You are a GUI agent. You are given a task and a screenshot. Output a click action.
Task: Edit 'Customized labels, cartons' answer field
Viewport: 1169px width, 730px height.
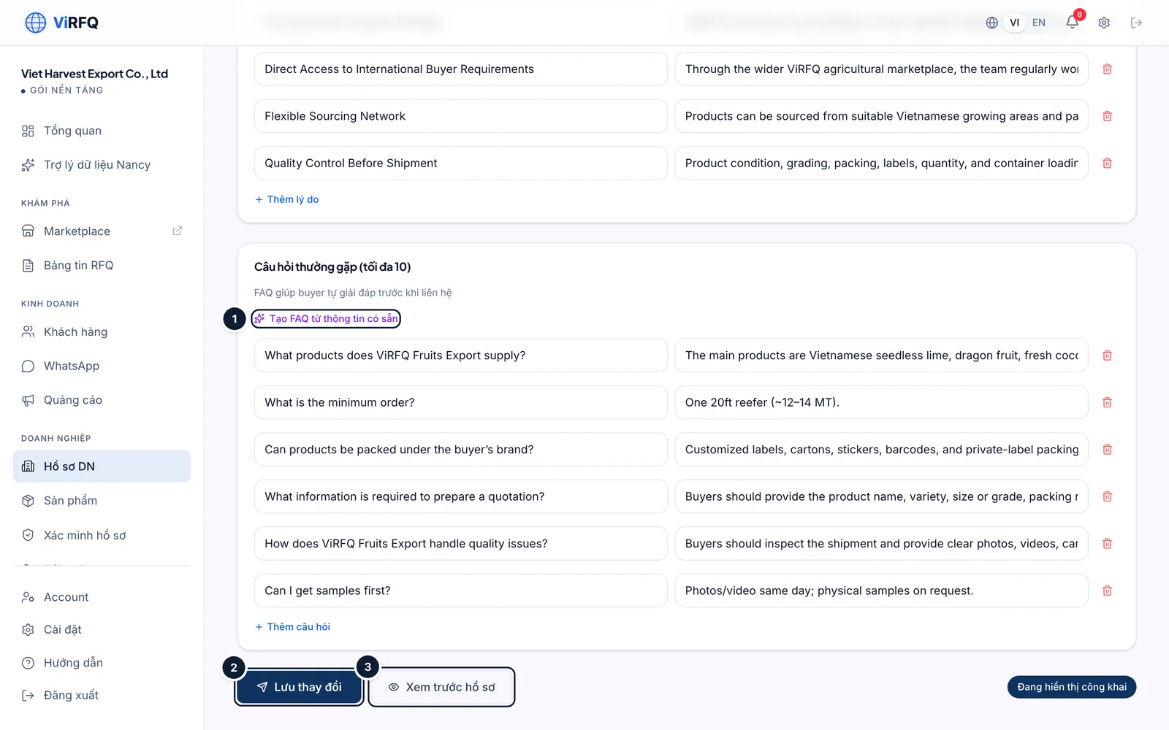tap(881, 450)
